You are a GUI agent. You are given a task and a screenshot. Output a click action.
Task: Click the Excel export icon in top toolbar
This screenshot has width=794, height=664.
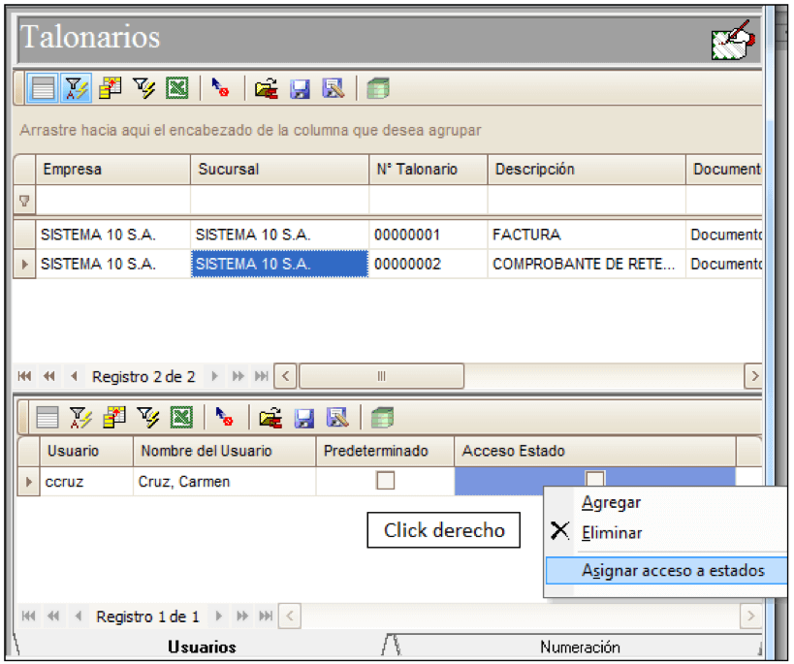[x=177, y=88]
